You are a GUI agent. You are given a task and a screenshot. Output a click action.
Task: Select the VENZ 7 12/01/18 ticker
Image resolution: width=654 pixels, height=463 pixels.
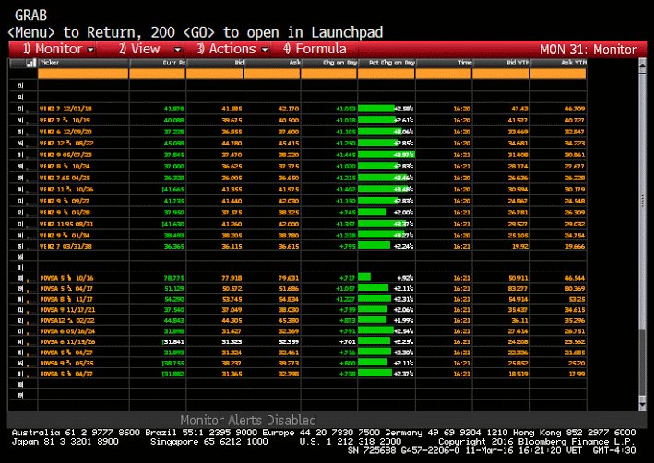(x=65, y=109)
